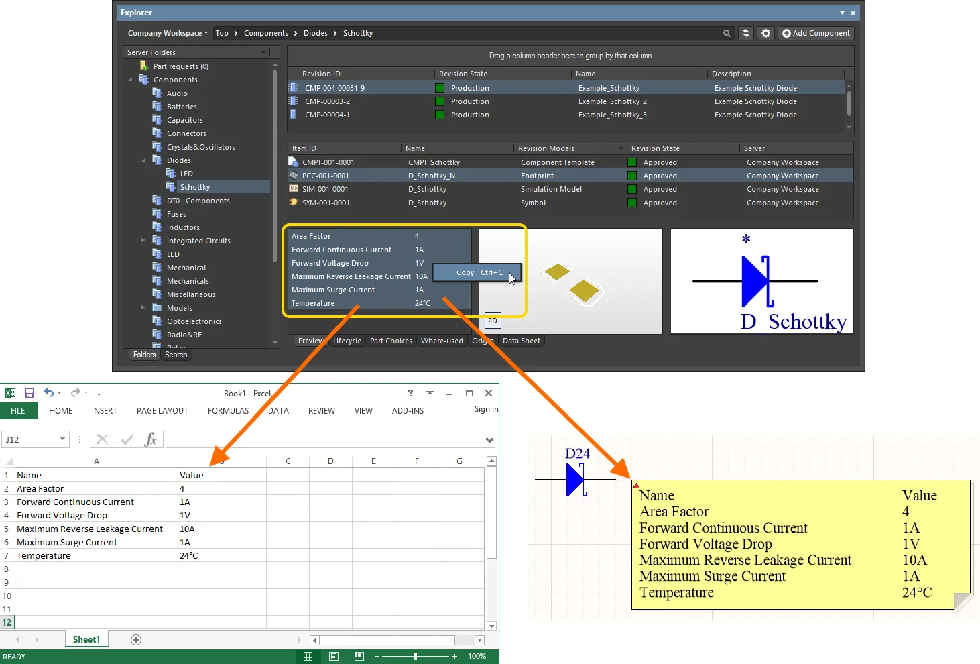Open the Part Choices tab
Screen dimensions: 980x664
point(391,341)
